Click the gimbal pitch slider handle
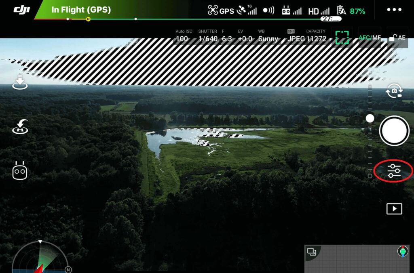 [x=370, y=118]
